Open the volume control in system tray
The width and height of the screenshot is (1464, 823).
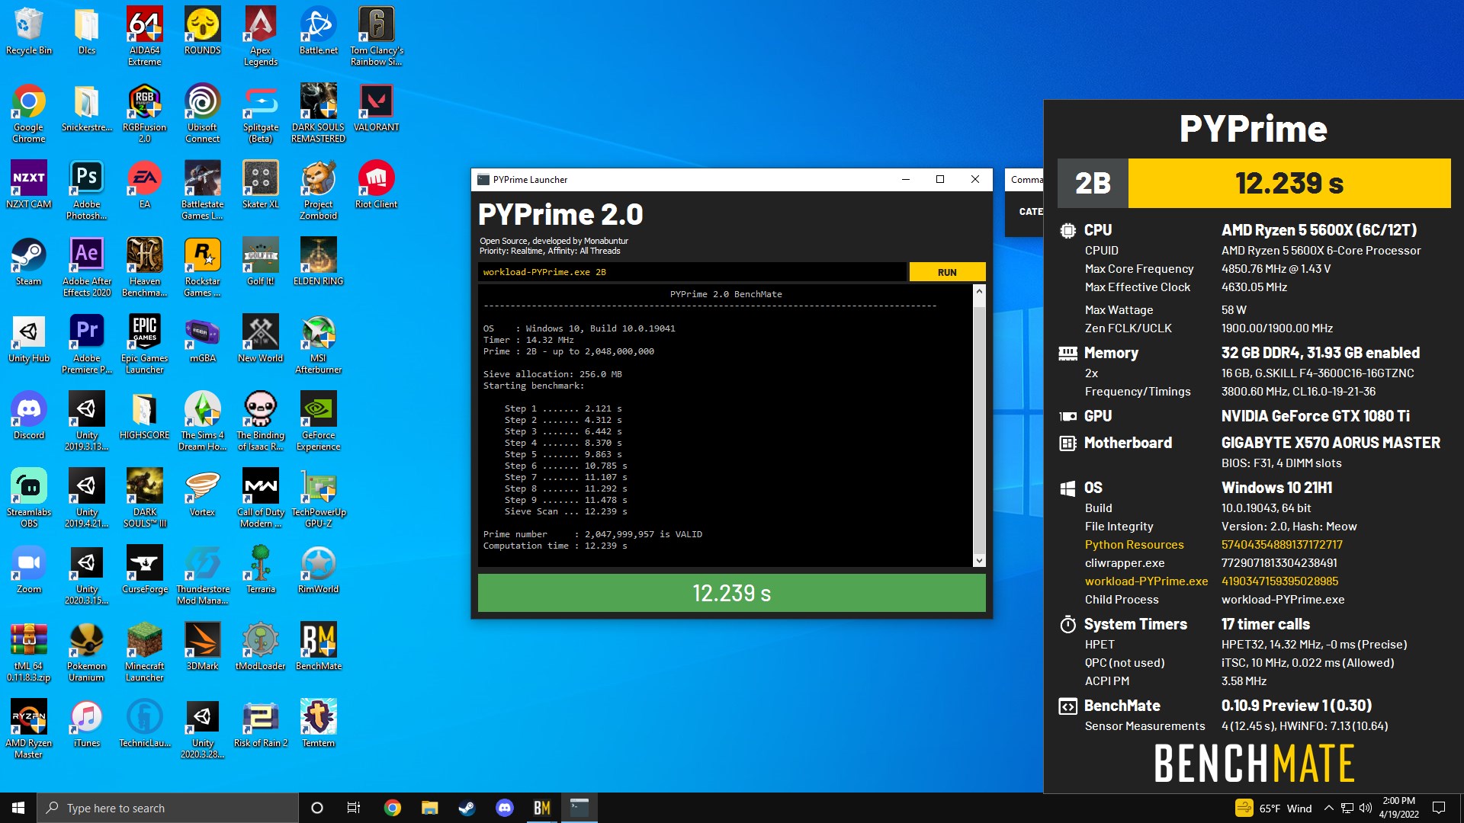[x=1365, y=808]
